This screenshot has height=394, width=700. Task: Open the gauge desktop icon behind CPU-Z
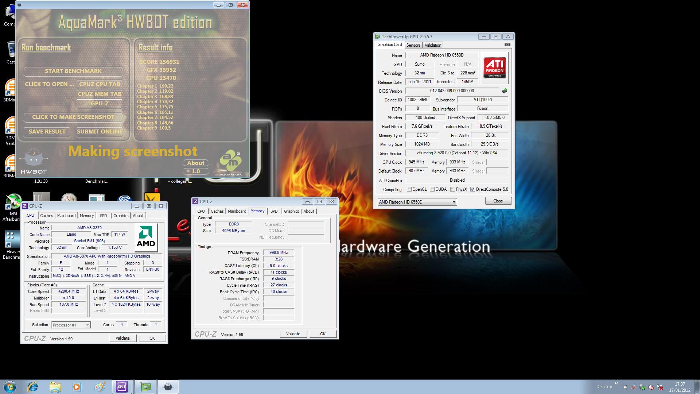pyautogui.click(x=69, y=197)
